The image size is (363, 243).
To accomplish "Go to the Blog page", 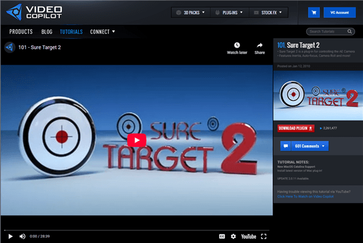I will pyautogui.click(x=47, y=31).
